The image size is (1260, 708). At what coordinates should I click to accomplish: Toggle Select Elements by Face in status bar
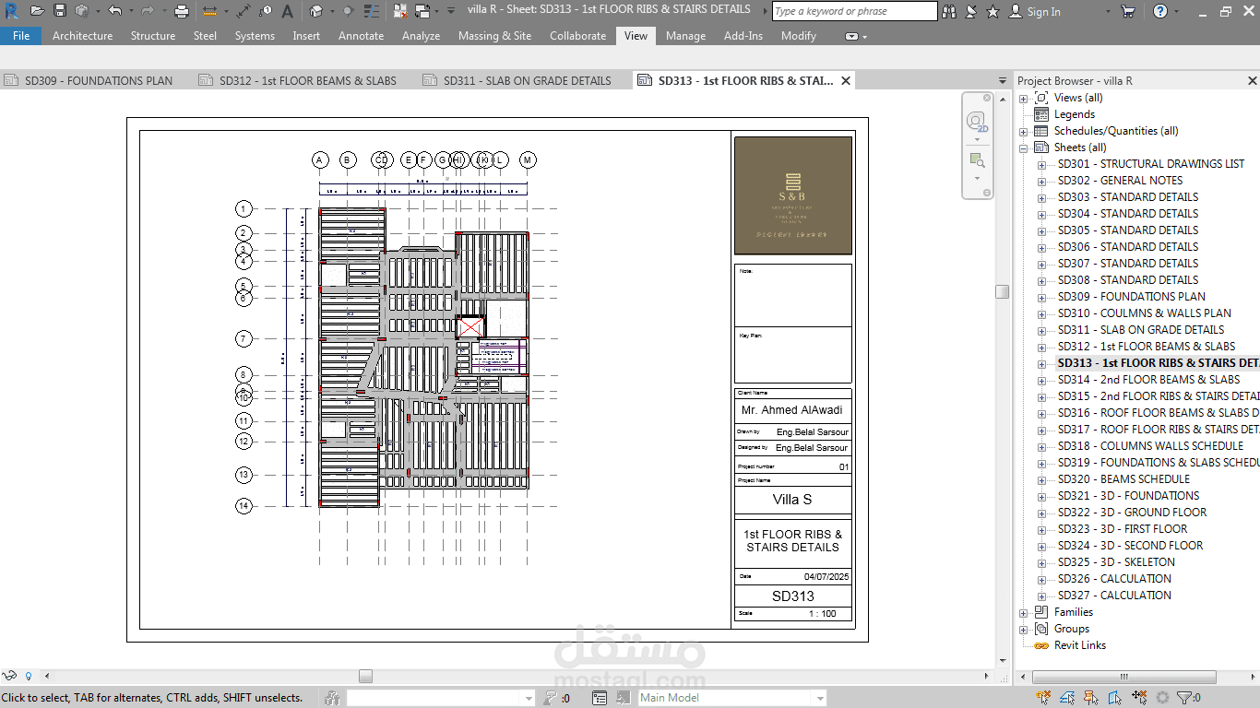[x=1115, y=698]
